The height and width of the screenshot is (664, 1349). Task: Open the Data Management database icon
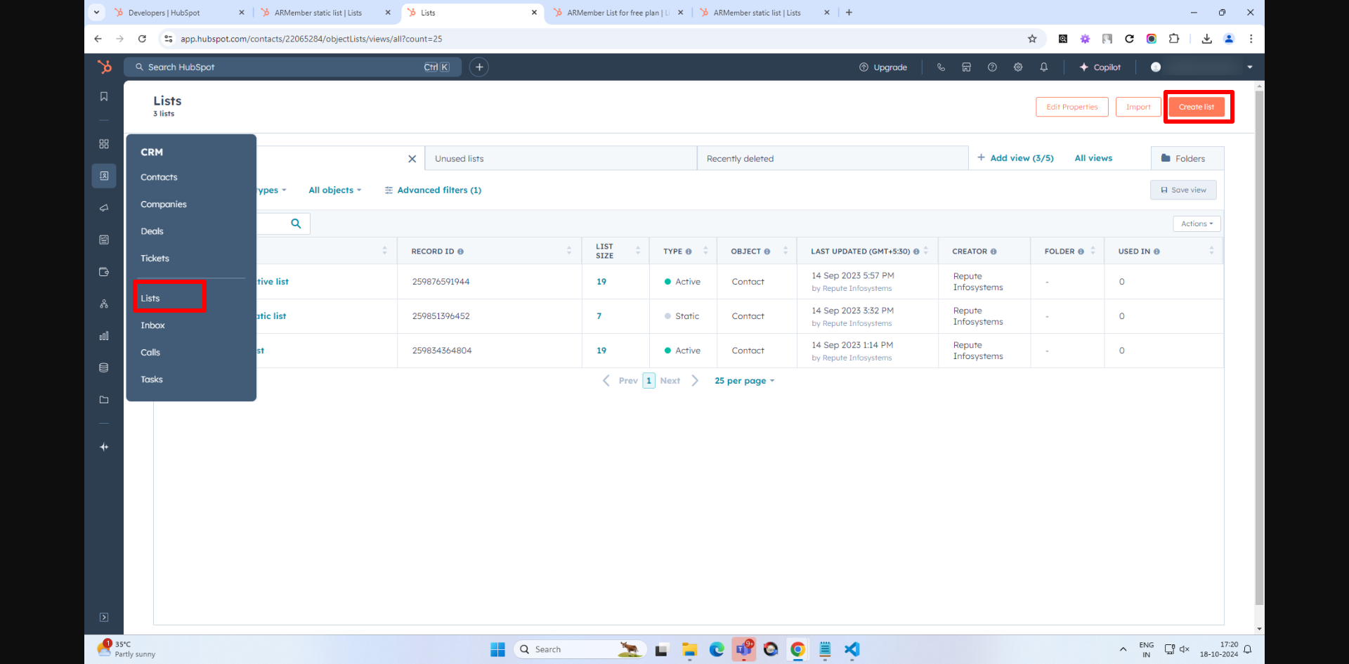point(104,367)
